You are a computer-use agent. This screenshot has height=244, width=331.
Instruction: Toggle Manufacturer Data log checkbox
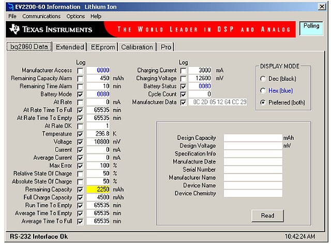pyautogui.click(x=183, y=103)
